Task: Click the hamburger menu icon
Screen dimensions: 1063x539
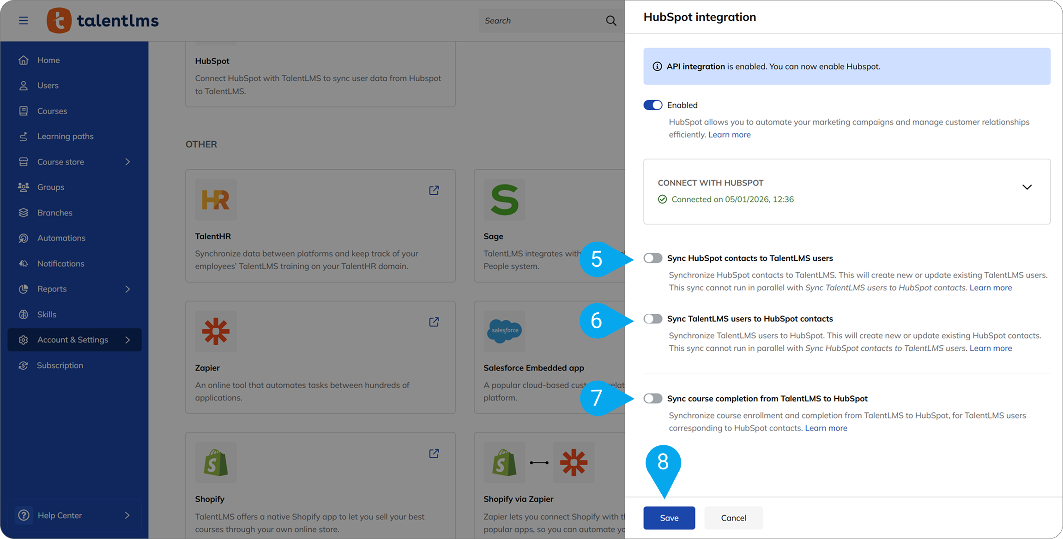Action: coord(24,21)
